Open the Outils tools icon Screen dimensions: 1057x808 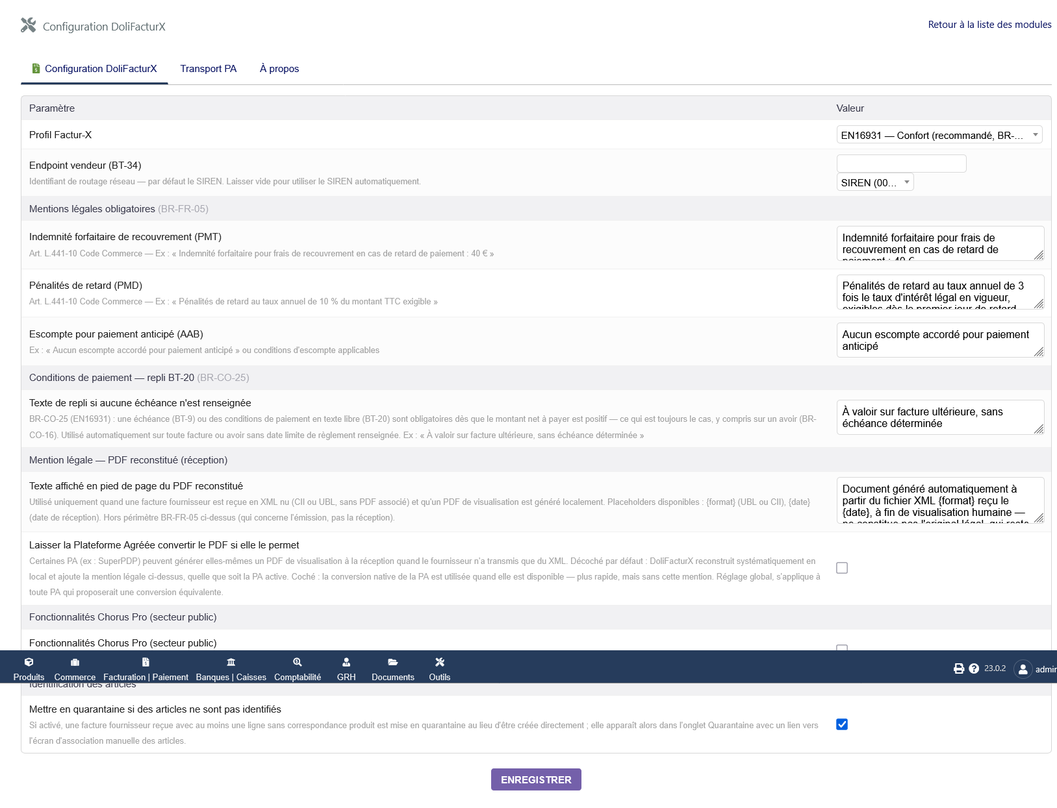pyautogui.click(x=439, y=662)
